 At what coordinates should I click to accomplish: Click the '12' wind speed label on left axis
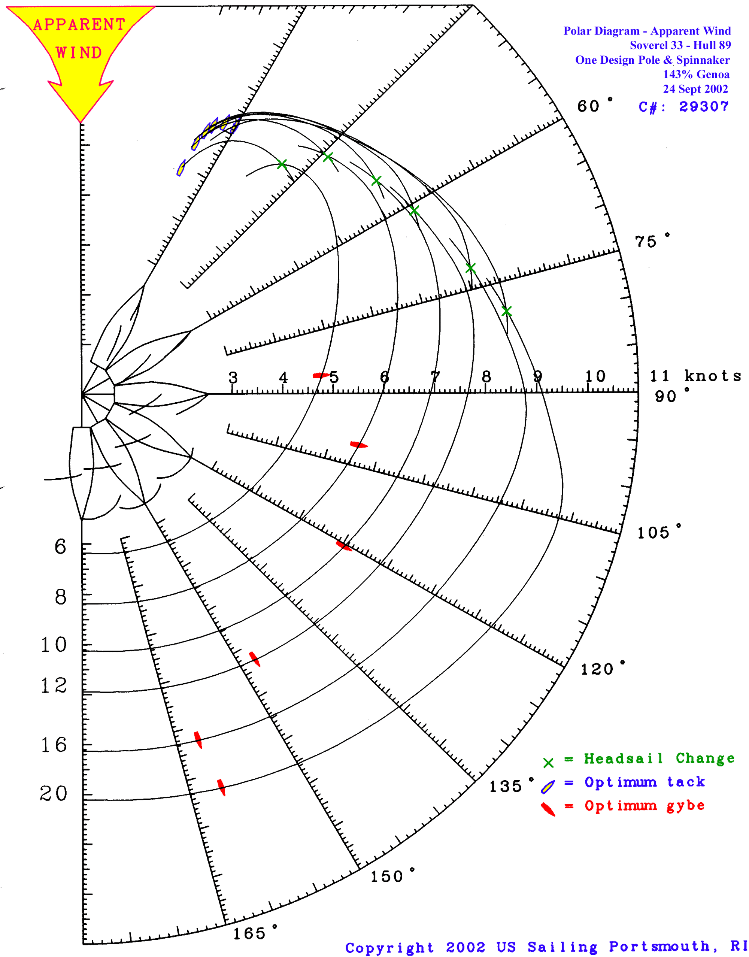[54, 685]
